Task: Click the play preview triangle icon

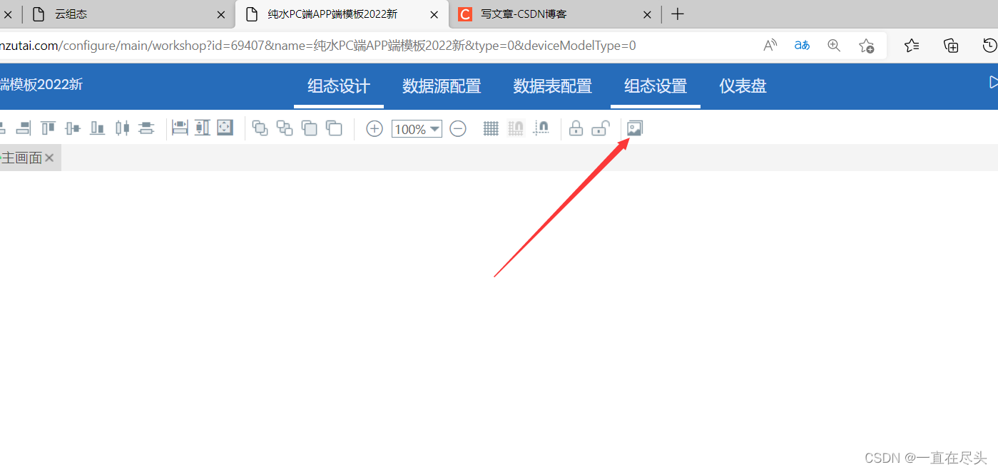Action: 993,83
